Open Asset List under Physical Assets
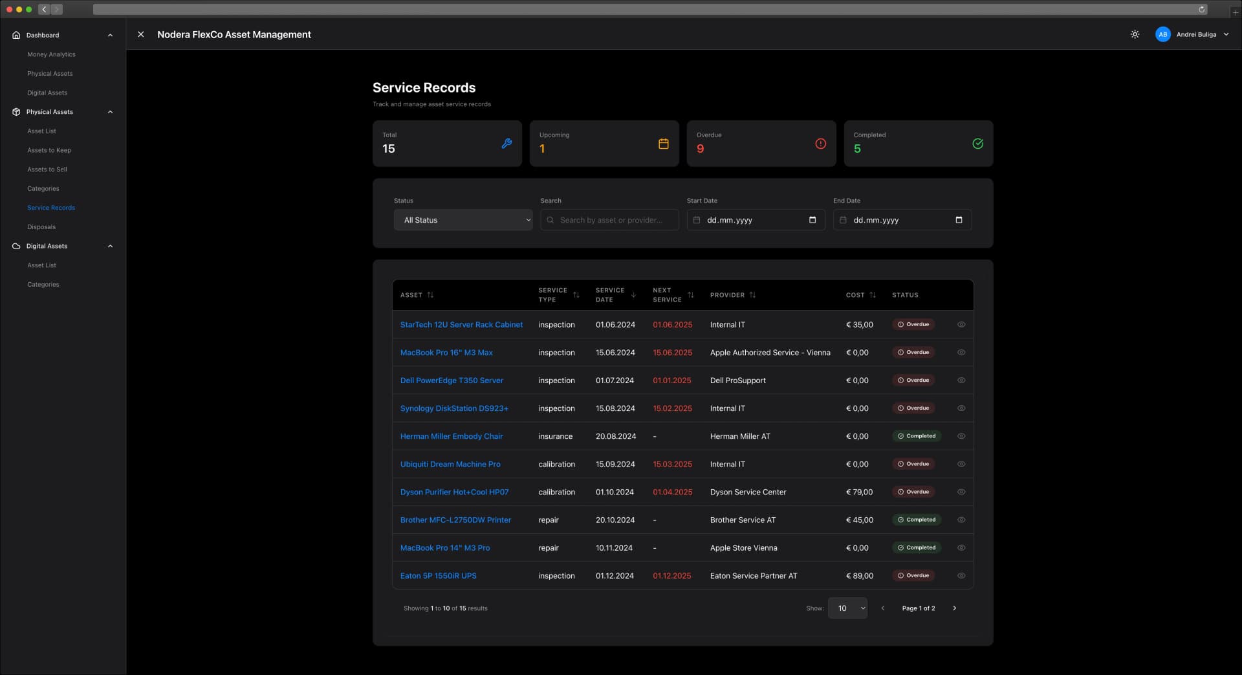 coord(41,131)
